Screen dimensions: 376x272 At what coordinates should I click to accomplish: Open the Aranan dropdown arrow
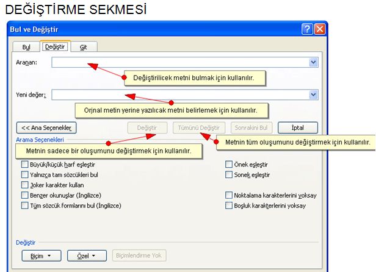(x=313, y=62)
